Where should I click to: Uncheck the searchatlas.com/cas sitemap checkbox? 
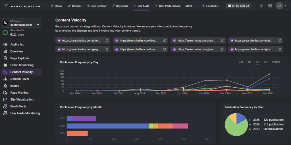coord(174,41)
